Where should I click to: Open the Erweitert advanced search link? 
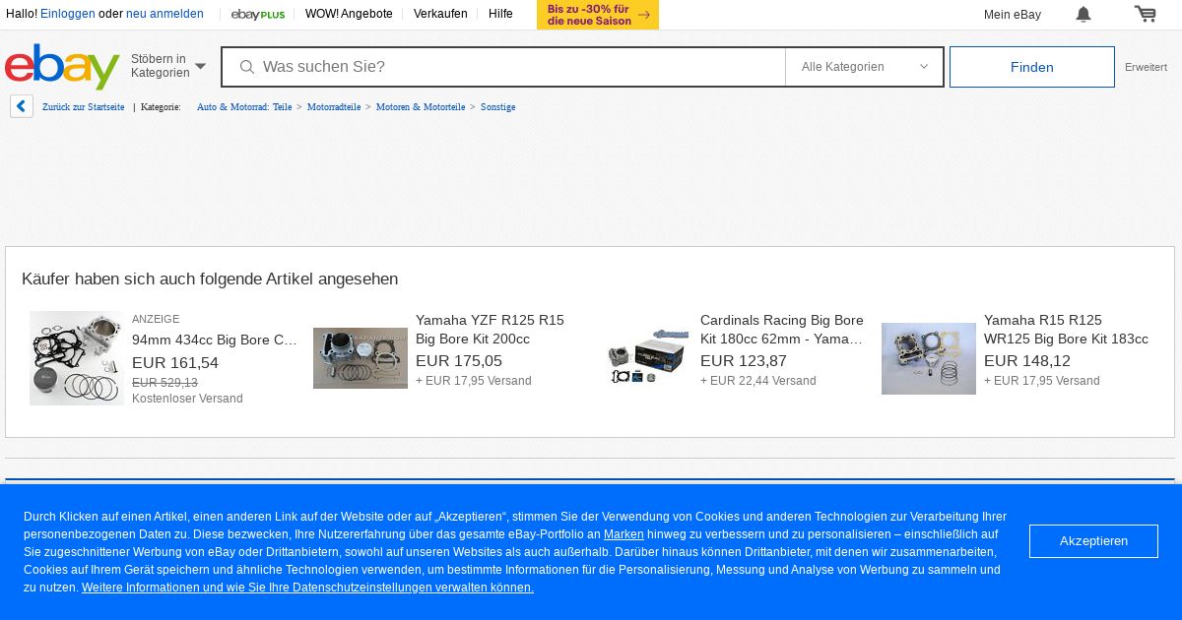pyautogui.click(x=1146, y=67)
